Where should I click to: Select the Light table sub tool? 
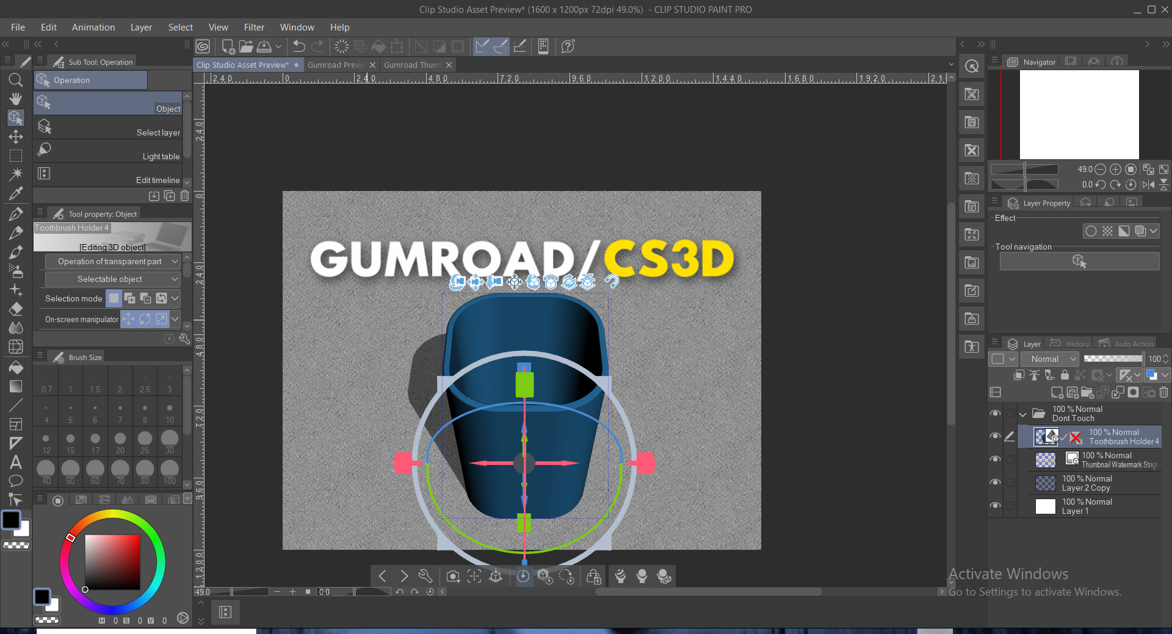pos(108,151)
